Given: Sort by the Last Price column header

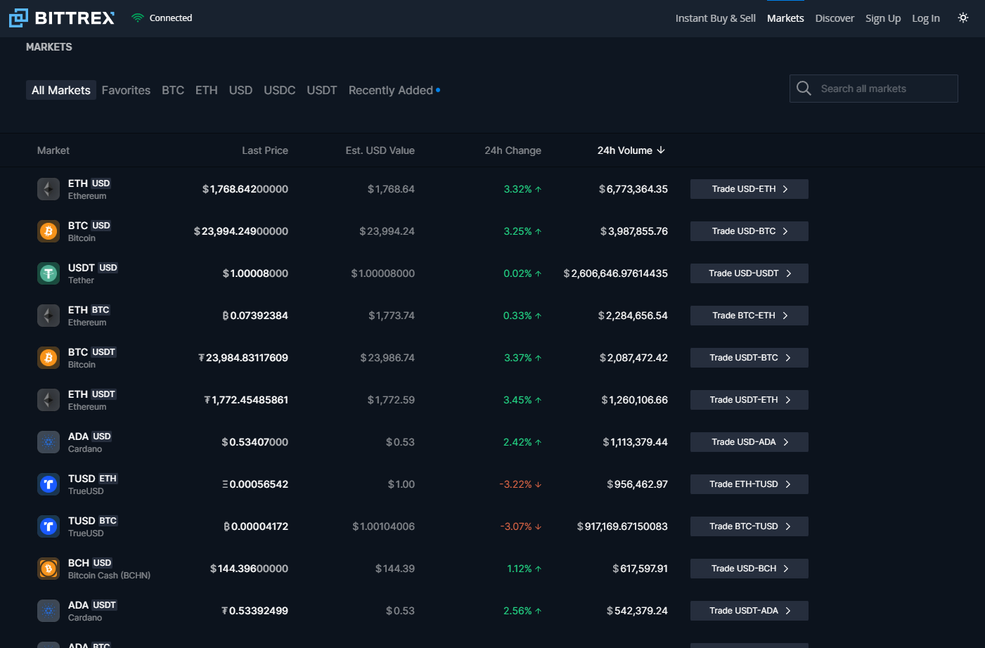Looking at the screenshot, I should click(x=265, y=150).
